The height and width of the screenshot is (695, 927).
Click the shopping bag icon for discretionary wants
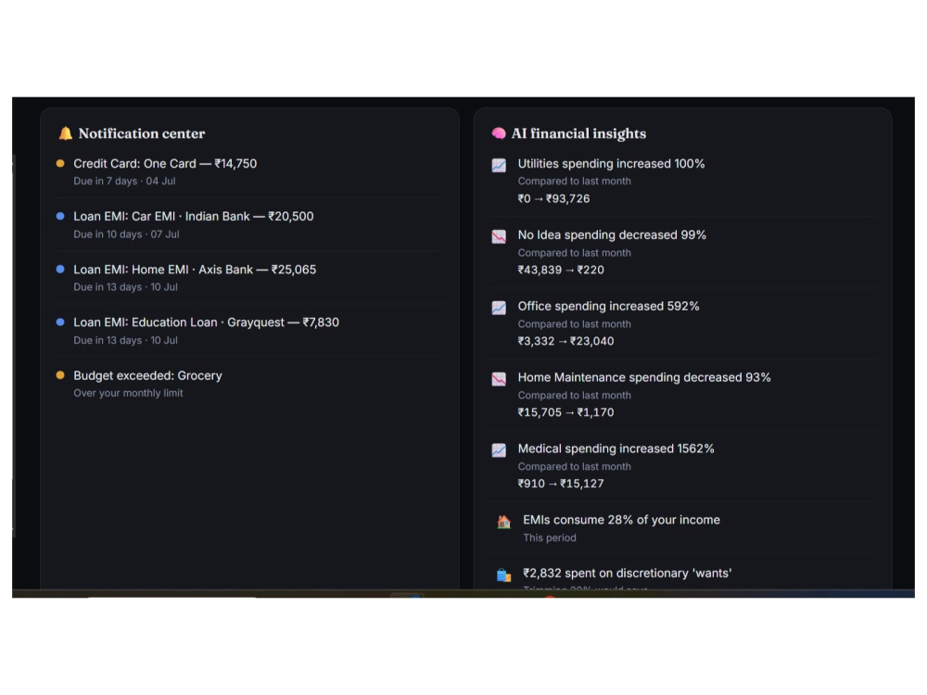[503, 575]
